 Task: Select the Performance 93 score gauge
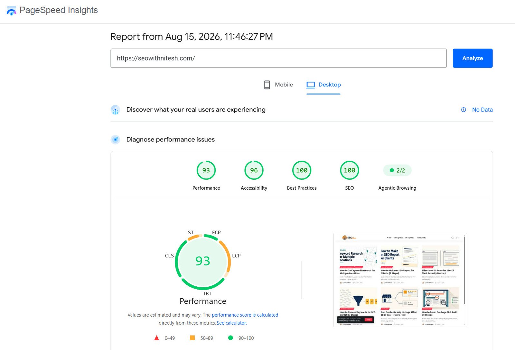206,170
